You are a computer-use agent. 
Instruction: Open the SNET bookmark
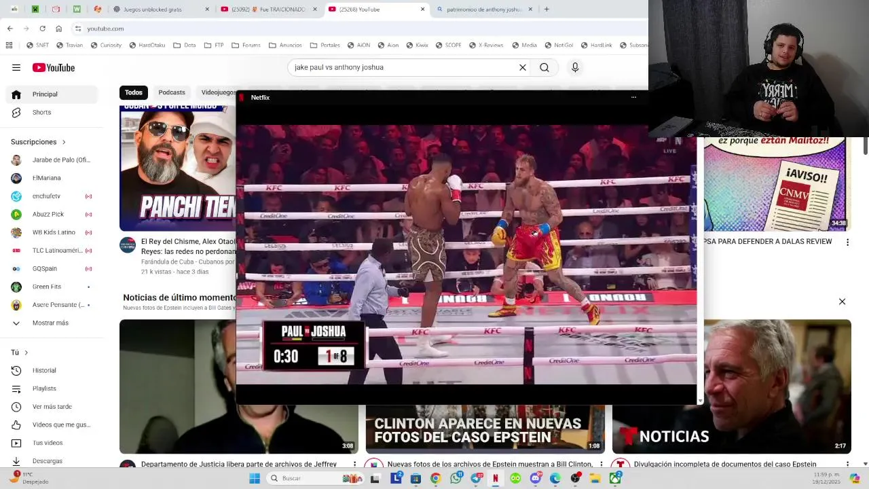point(38,46)
